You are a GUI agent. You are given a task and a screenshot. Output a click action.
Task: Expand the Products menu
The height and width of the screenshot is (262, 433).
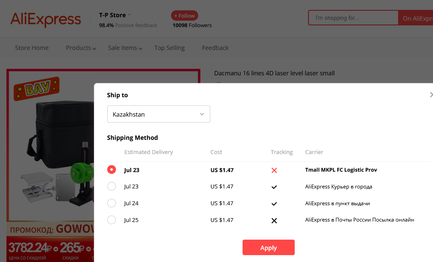tap(81, 48)
